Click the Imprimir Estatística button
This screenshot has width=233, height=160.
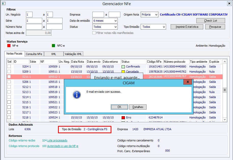[187, 27]
